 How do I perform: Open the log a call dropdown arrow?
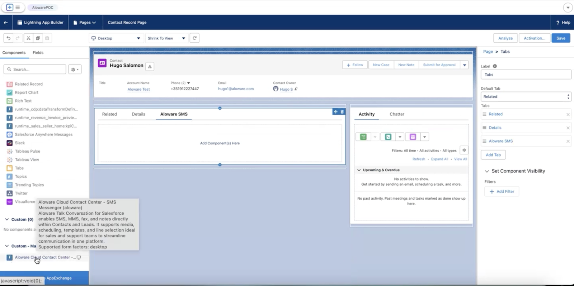(400, 137)
